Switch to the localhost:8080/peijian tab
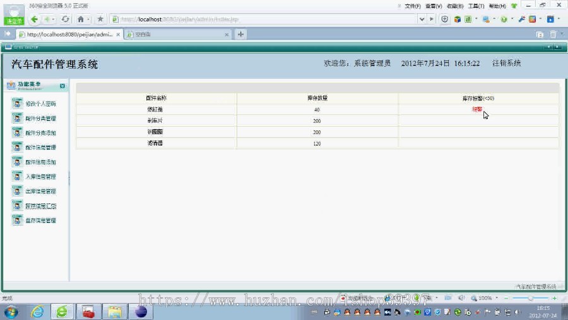The width and height of the screenshot is (568, 320). pos(69,35)
